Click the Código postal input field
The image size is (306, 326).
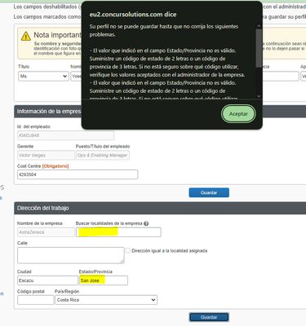click(36, 300)
